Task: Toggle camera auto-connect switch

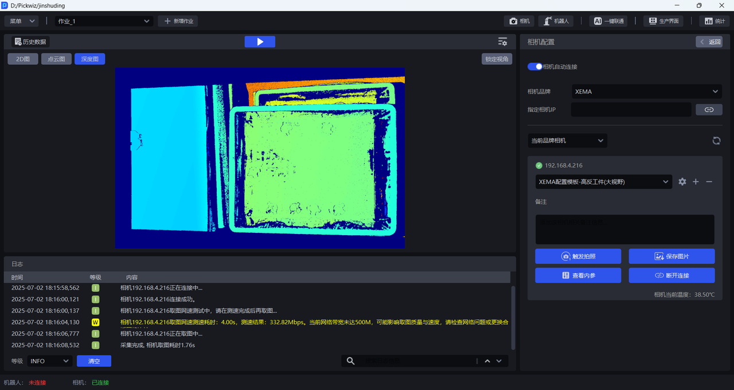Action: (535, 67)
